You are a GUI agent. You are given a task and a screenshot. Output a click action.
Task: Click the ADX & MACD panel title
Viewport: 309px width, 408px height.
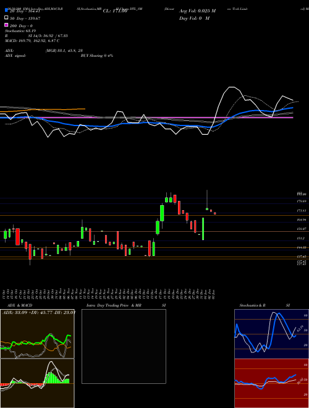20,305
